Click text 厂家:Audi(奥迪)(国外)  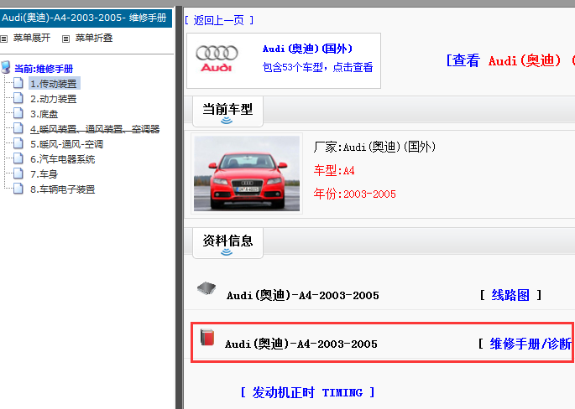[x=374, y=147]
